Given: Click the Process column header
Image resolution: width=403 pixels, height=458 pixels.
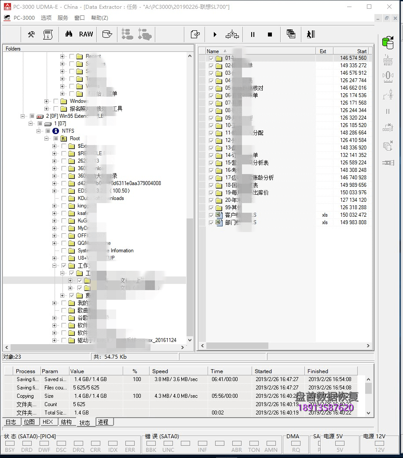Looking at the screenshot, I should tap(26, 371).
